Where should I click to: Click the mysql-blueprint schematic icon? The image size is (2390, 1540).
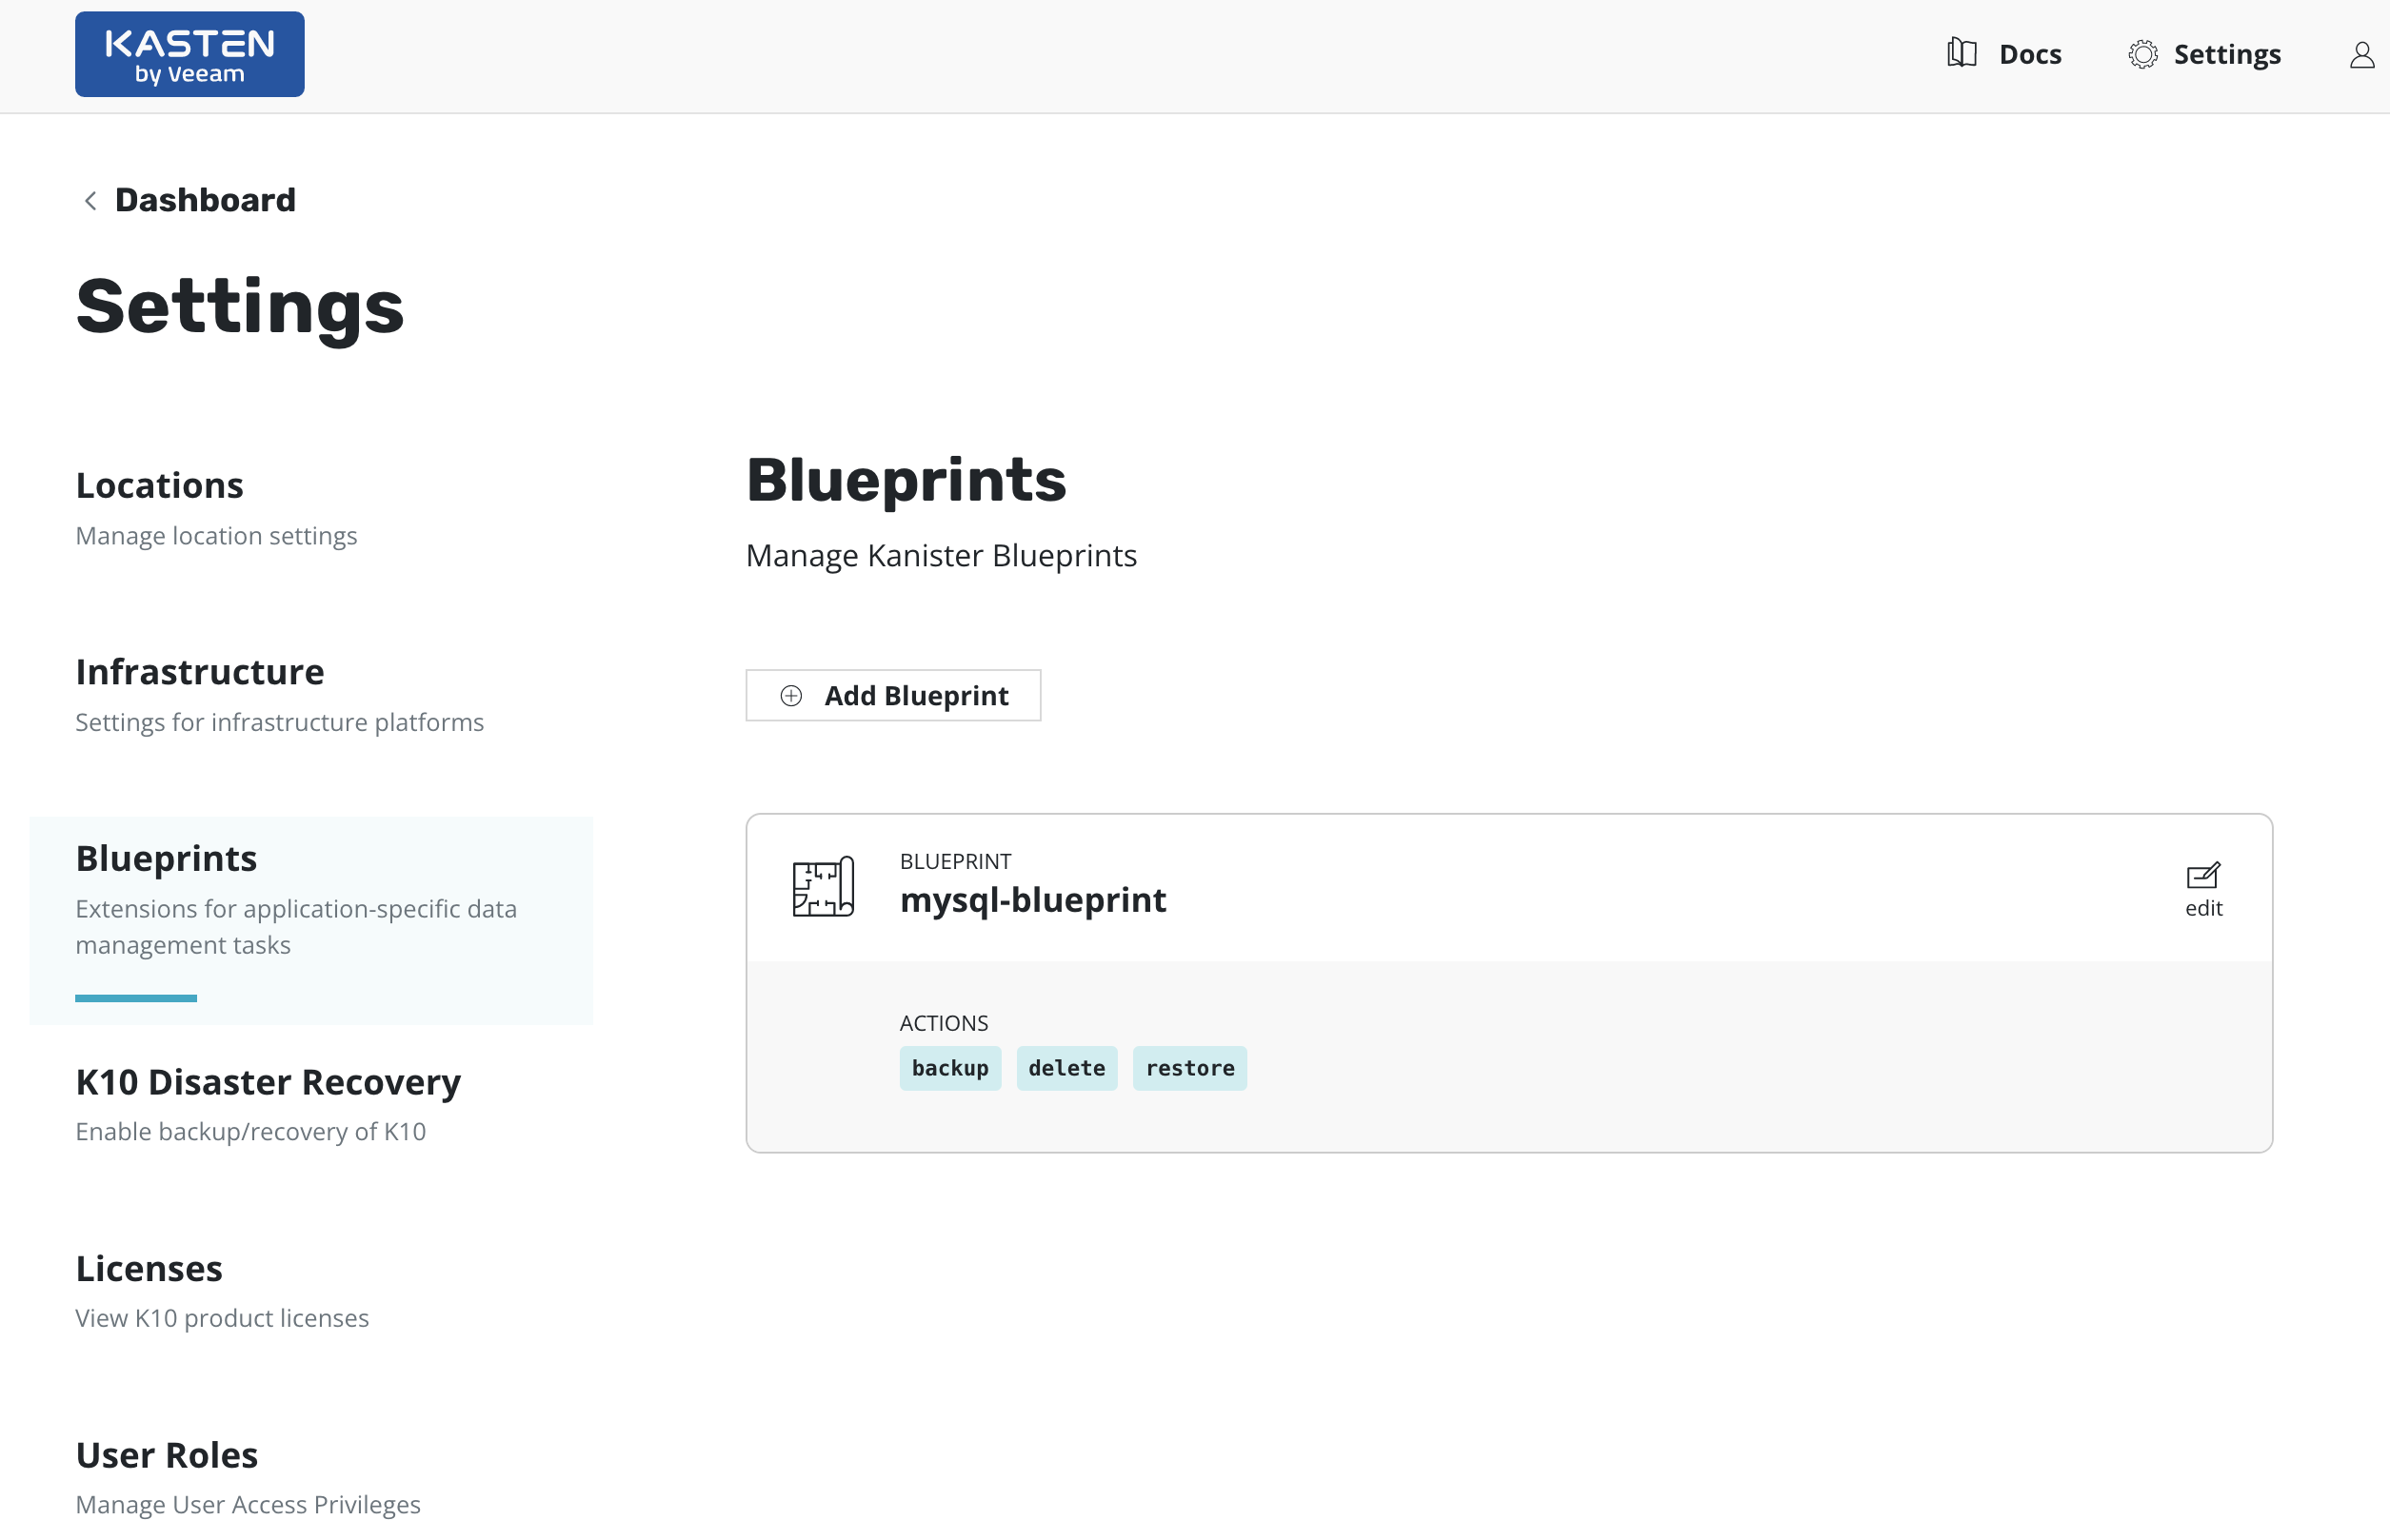823,886
